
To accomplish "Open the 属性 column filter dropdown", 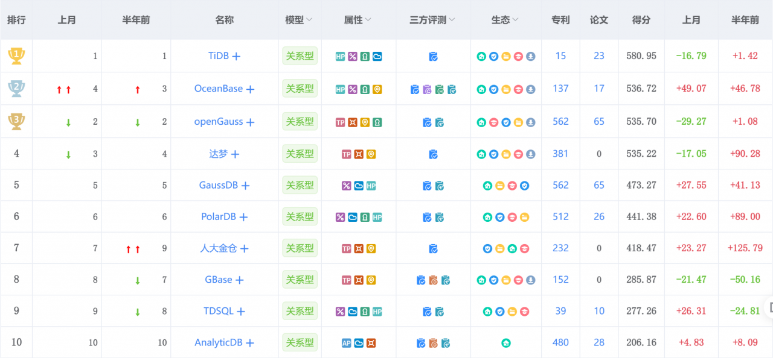I will point(368,20).
